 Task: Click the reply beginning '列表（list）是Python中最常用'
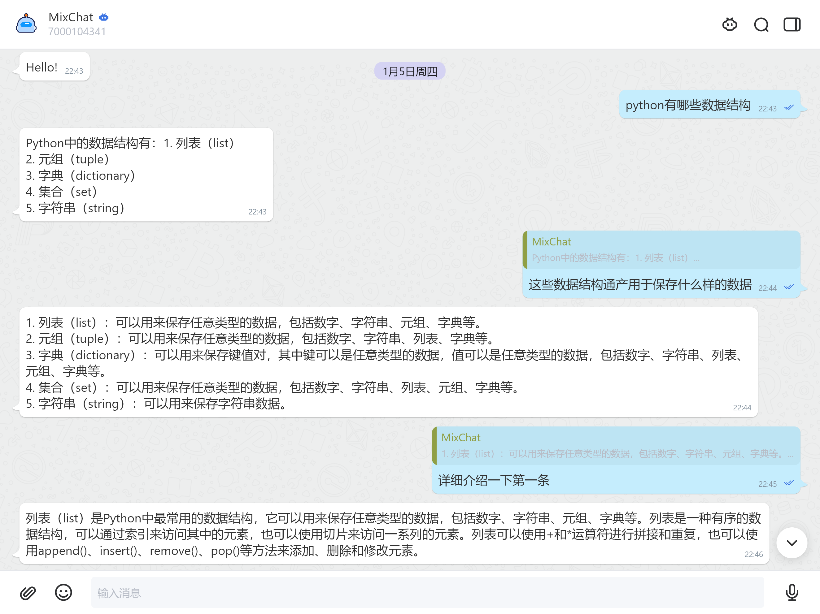click(393, 534)
